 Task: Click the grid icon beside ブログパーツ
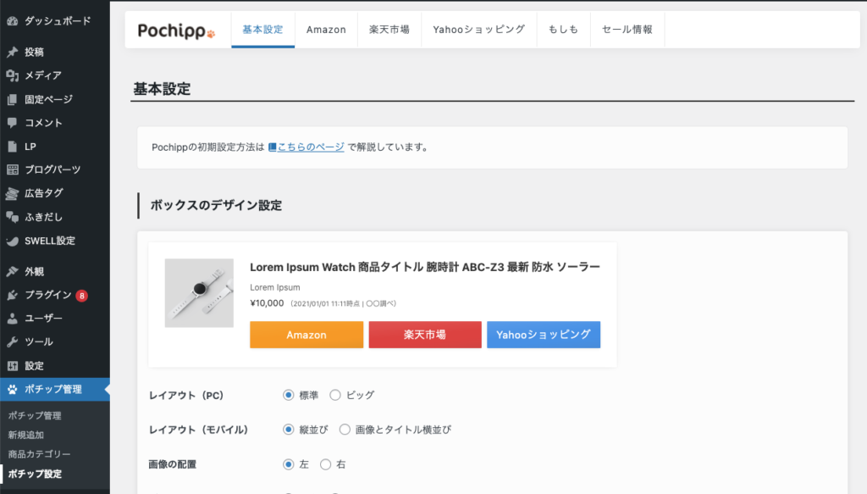[12, 169]
